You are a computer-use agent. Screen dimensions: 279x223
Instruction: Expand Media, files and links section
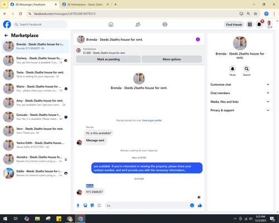click(x=240, y=101)
